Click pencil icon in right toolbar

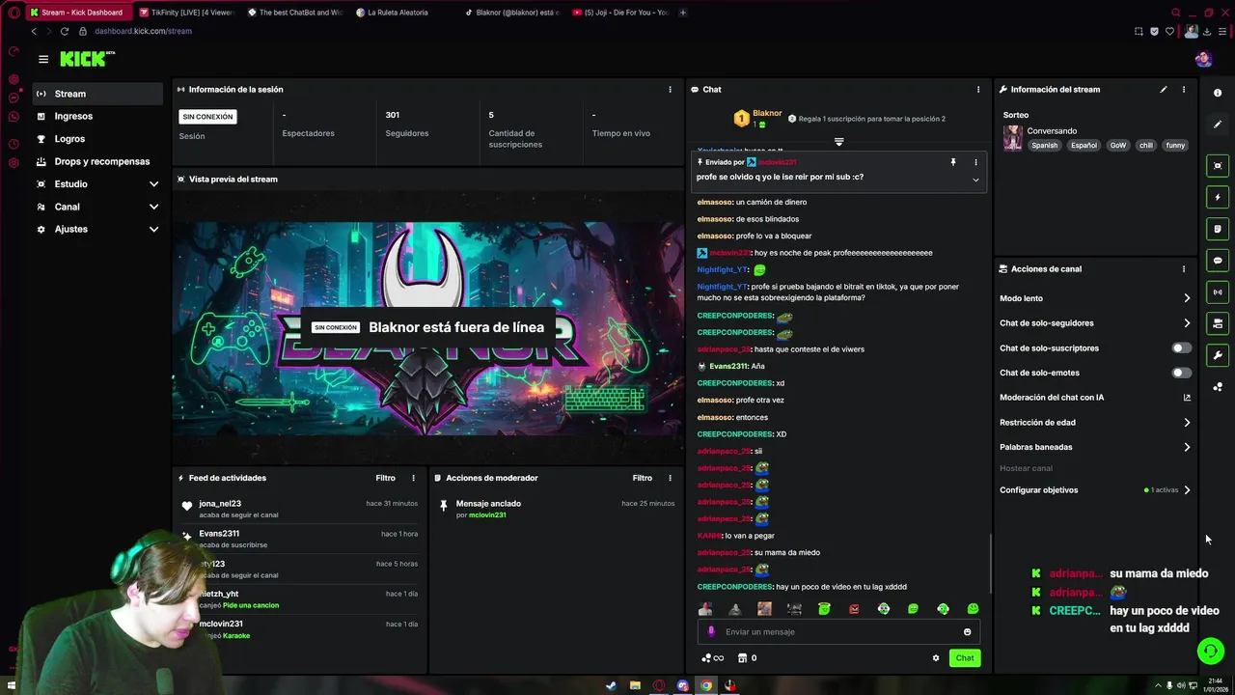point(1218,125)
